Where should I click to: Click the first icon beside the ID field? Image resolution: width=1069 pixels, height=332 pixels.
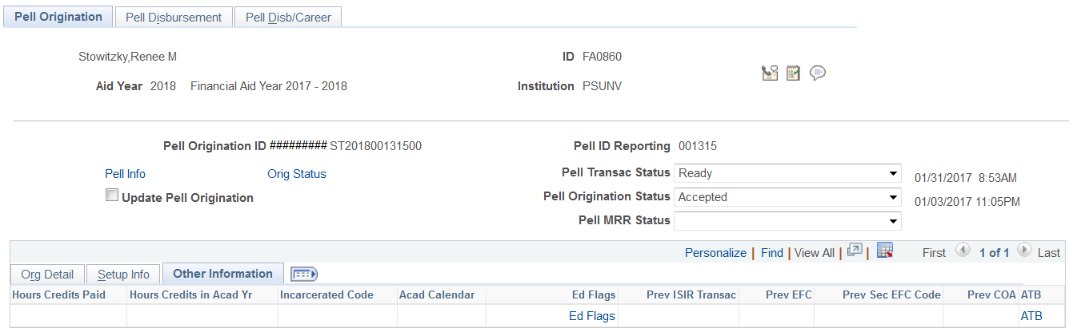(770, 73)
